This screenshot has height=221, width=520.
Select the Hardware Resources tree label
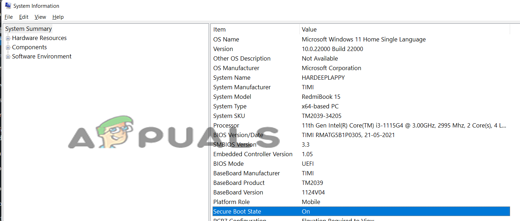(39, 38)
